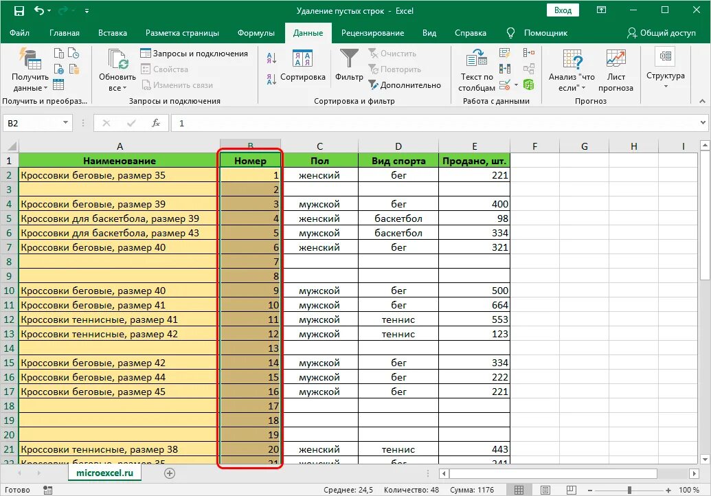Switch to the Вид tab
The height and width of the screenshot is (496, 711).
429,33
